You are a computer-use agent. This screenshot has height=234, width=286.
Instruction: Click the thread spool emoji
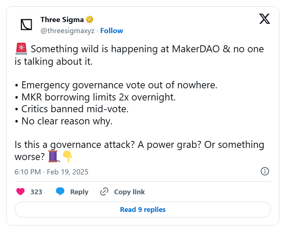[54, 156]
